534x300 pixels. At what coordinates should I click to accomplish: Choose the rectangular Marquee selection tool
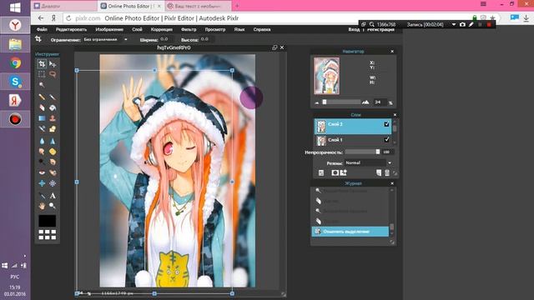pos(42,74)
